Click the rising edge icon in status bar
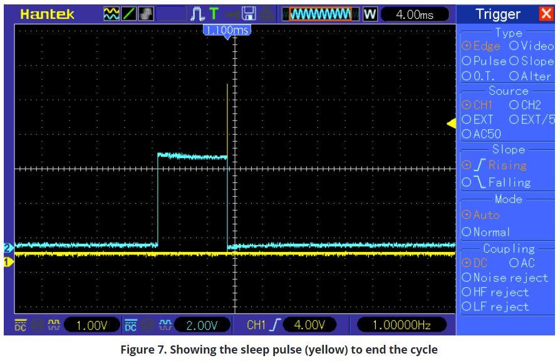560x363 pixels. click(275, 325)
